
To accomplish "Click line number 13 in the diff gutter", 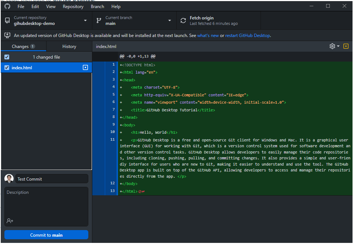I will tap(113, 191).
